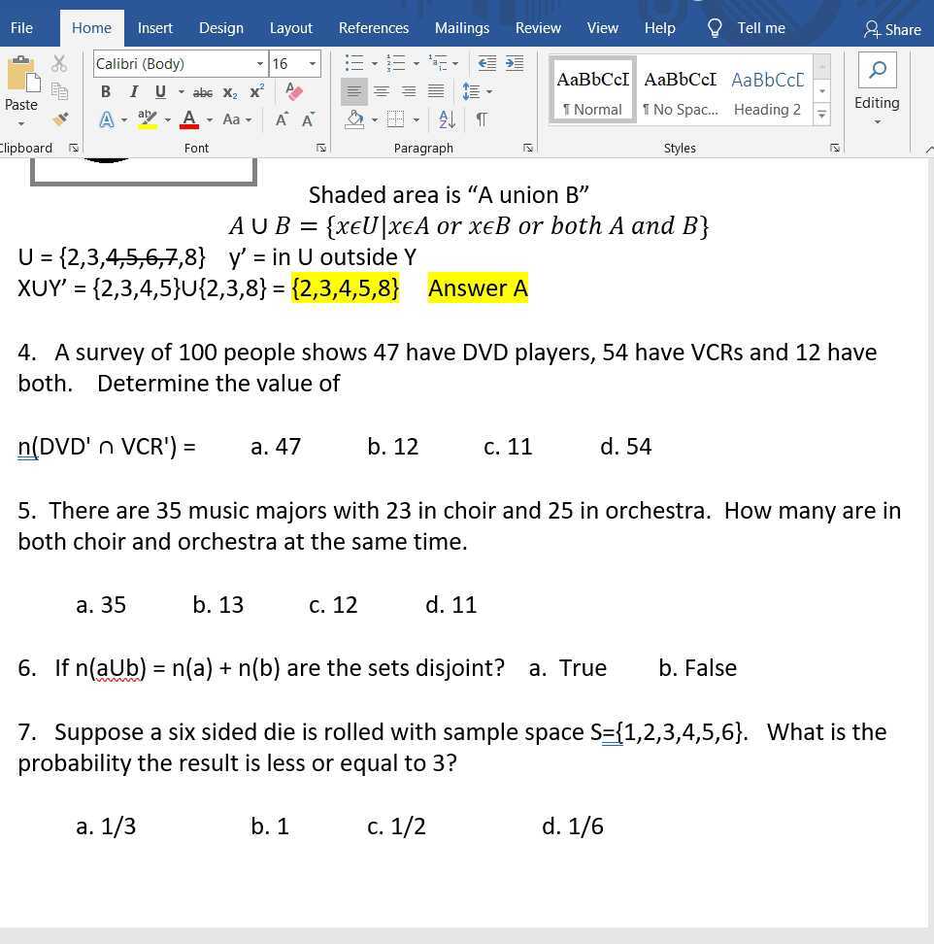The width and height of the screenshot is (934, 944).
Task: Open Styles pane launcher
Action: pyautogui.click(x=835, y=148)
